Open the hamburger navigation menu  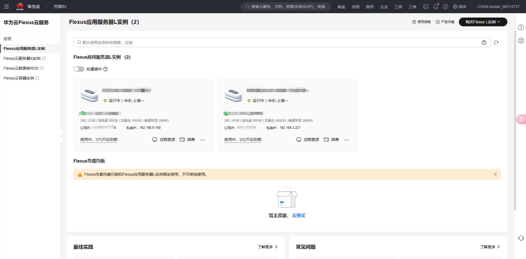pyautogui.click(x=7, y=7)
